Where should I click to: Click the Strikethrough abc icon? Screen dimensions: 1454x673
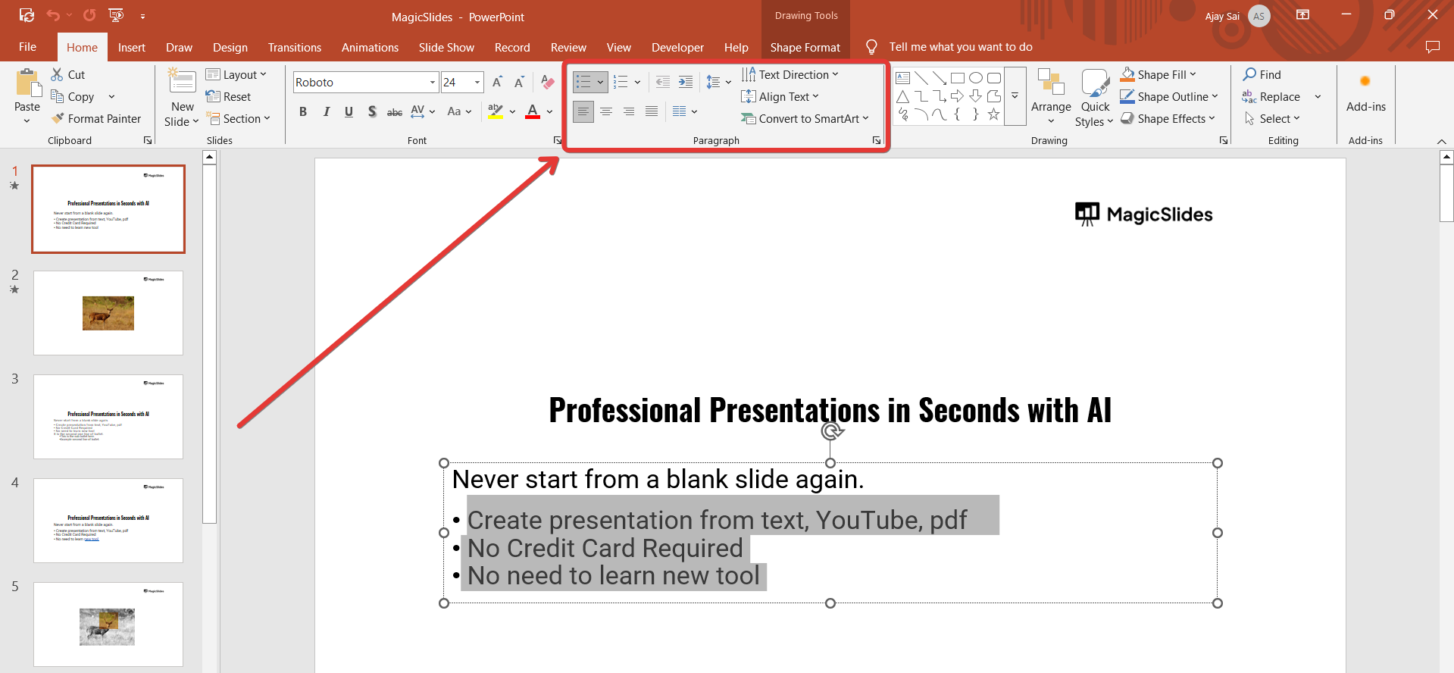[395, 112]
